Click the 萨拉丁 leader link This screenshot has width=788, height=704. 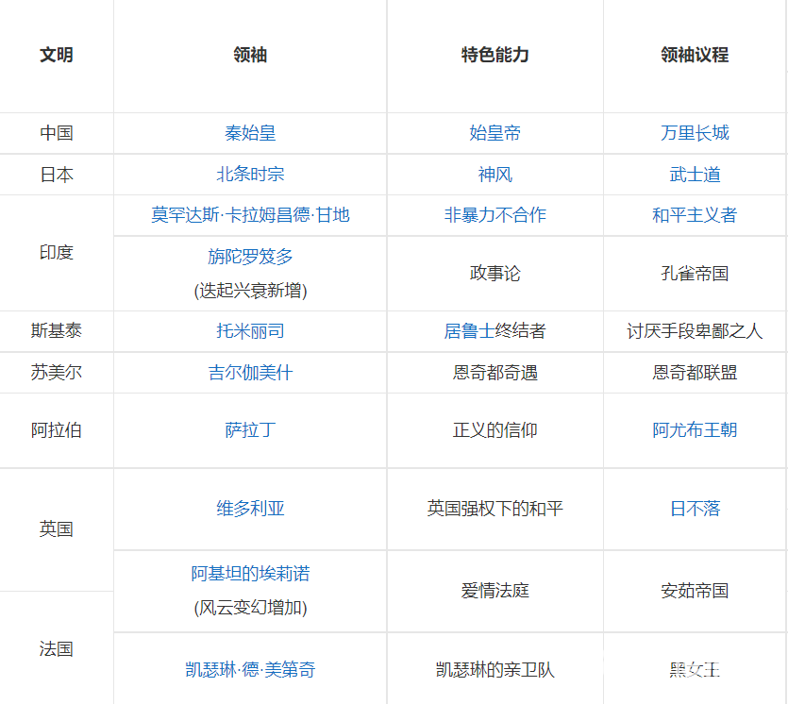(250, 430)
